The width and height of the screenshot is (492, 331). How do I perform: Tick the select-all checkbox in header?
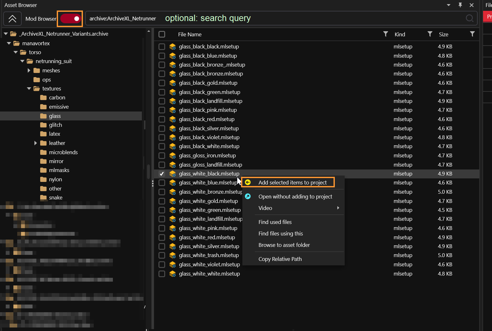[x=162, y=34]
